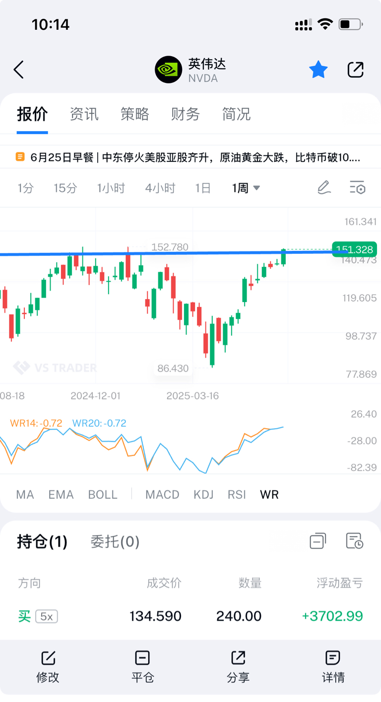Select the BOLL indicator

[103, 495]
